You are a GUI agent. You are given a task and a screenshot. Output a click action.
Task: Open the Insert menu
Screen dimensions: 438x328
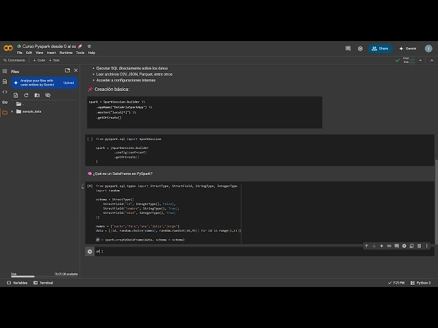(51, 53)
